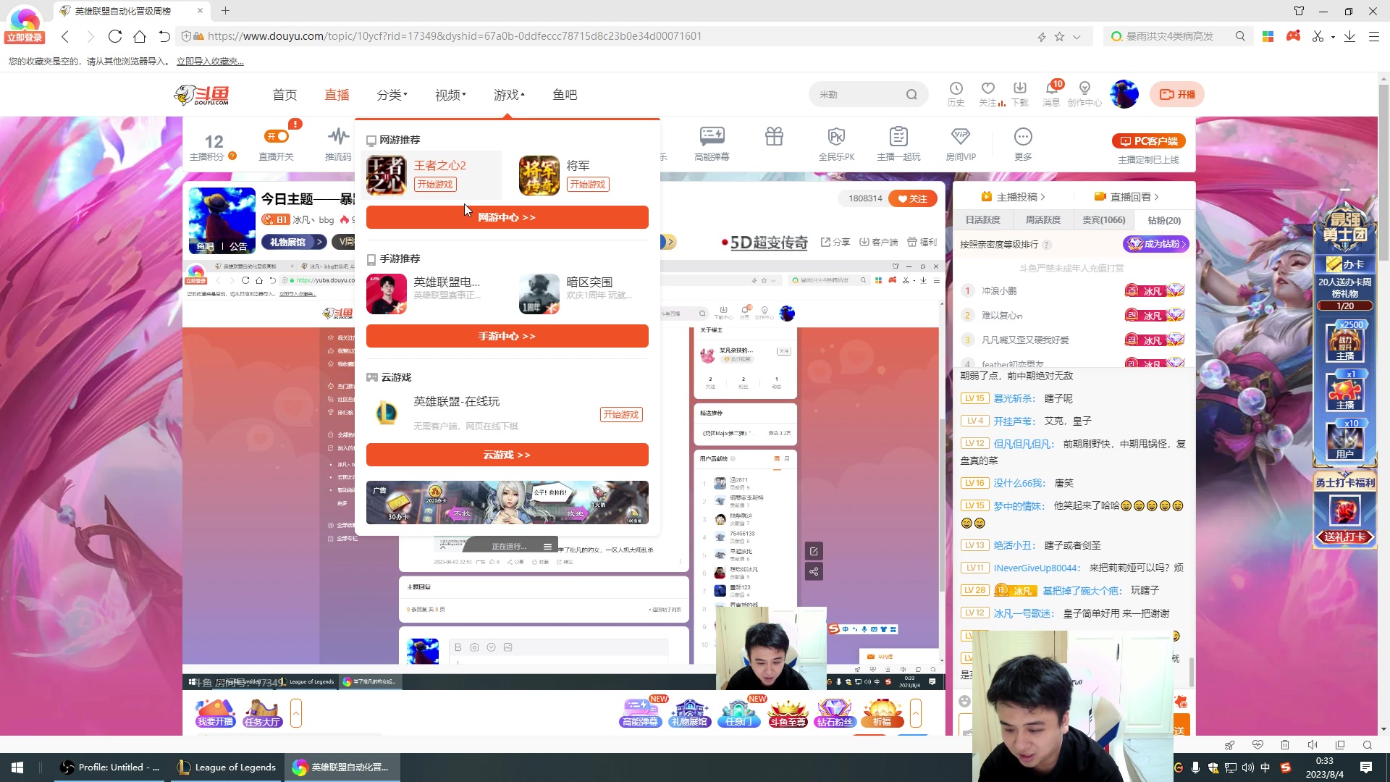Viewport: 1390px width, 782px height.
Task: Open the game ad banner thumbnail
Action: tap(507, 503)
